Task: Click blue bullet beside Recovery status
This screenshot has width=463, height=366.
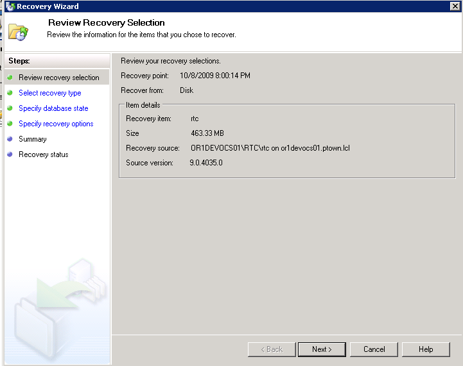Action: pos(10,154)
